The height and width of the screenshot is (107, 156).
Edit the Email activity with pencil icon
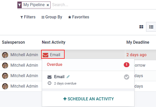pyautogui.click(x=68, y=77)
